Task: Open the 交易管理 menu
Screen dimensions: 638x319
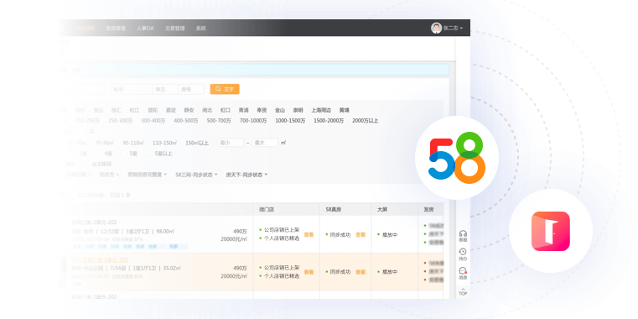Action: click(175, 29)
